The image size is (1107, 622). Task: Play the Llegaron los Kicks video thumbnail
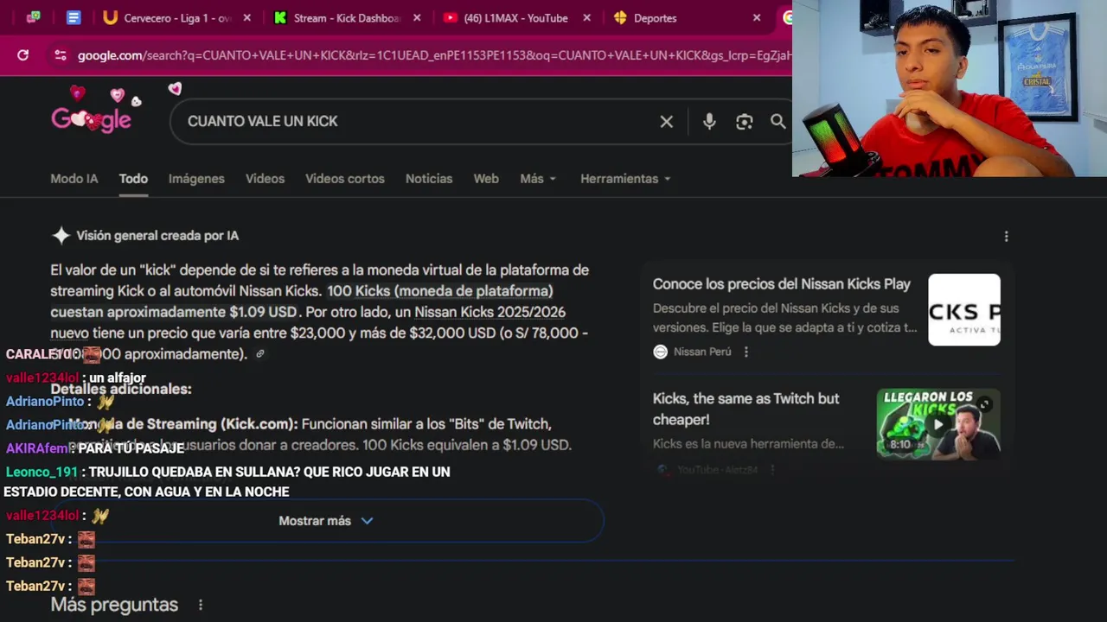(938, 424)
